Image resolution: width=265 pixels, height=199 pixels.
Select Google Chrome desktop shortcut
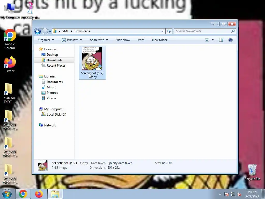click(10, 39)
